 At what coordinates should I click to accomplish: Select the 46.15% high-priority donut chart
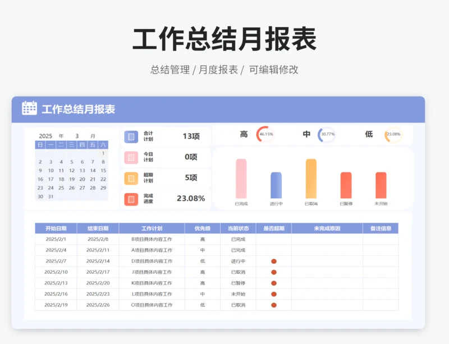(265, 134)
